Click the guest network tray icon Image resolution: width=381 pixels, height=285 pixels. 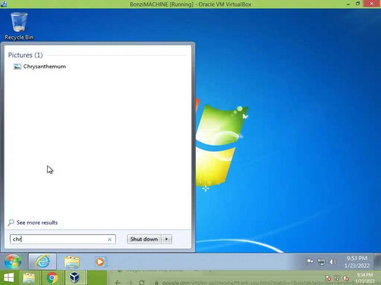coord(321,262)
